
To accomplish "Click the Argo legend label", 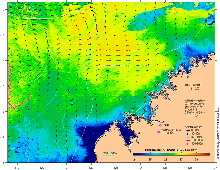I will (166, 125).
